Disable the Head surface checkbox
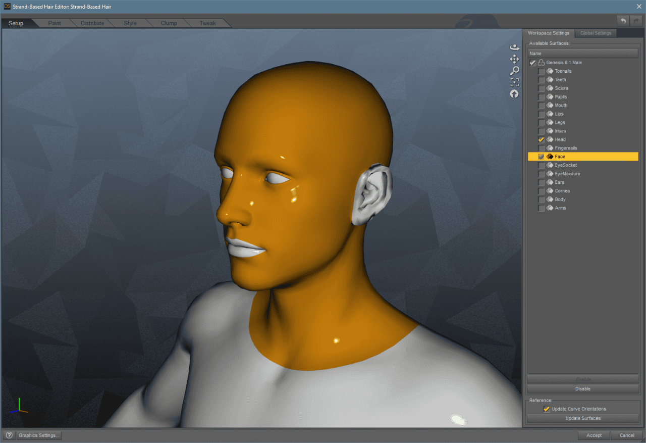This screenshot has height=443, width=646. tap(541, 139)
